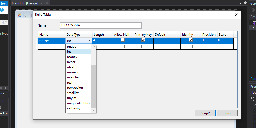Switch to Form1.vb [Design] tab
The height and width of the screenshot is (128, 256).
[25, 3]
